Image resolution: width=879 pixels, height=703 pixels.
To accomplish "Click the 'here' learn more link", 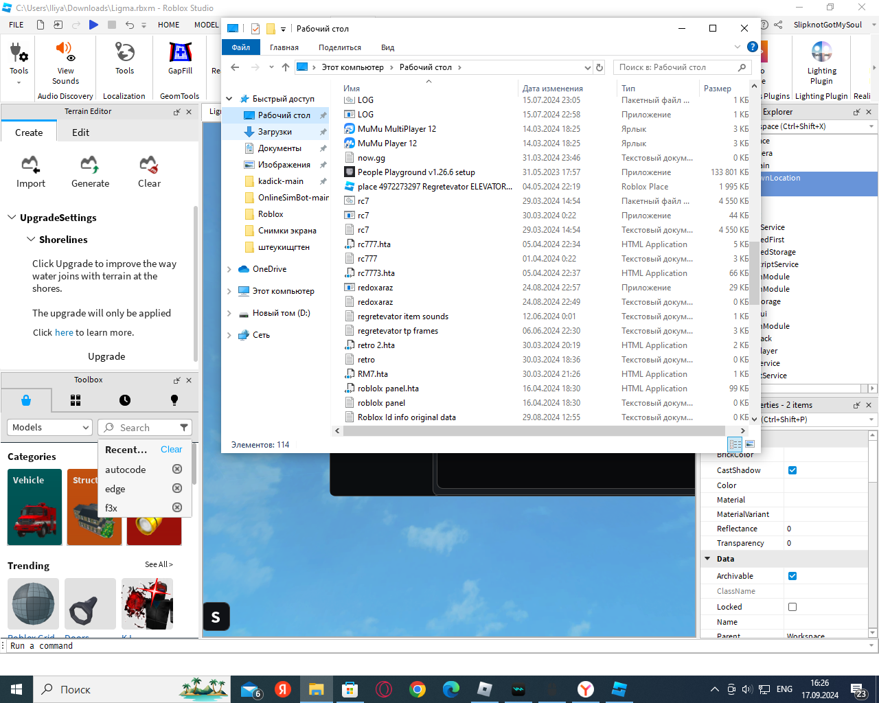I will click(64, 332).
